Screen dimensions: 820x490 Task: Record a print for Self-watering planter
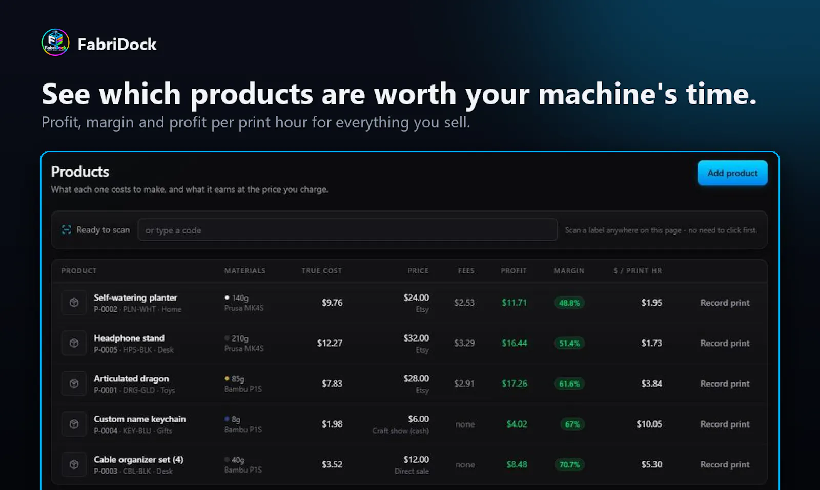[x=725, y=303]
